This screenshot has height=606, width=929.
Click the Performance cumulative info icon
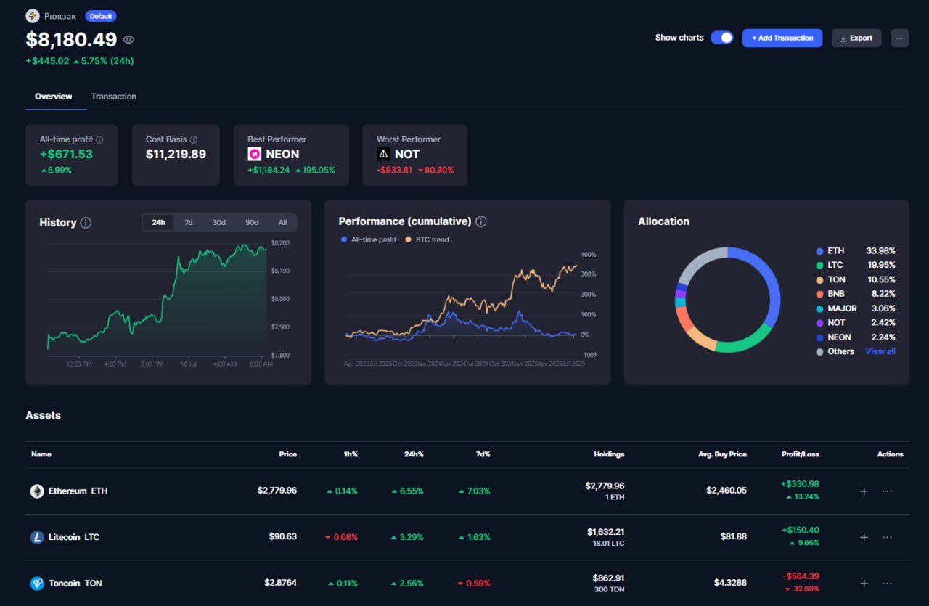click(481, 221)
